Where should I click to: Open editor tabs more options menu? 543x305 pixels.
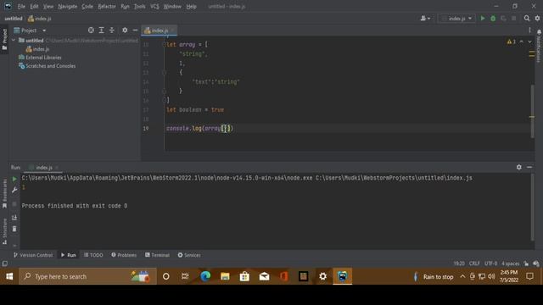point(529,30)
